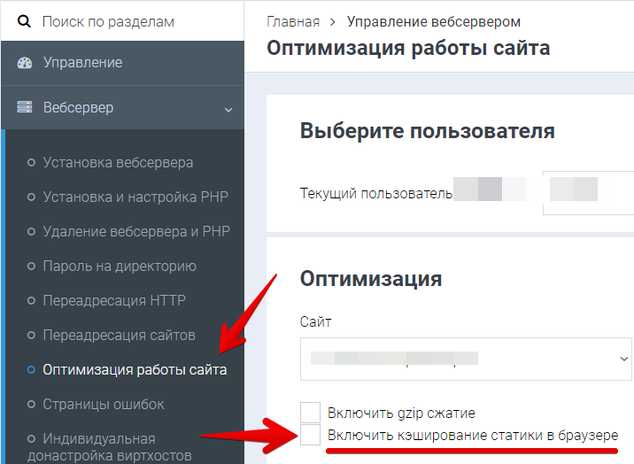
Task: Open Страницы ошибок section
Action: pyautogui.click(x=104, y=404)
